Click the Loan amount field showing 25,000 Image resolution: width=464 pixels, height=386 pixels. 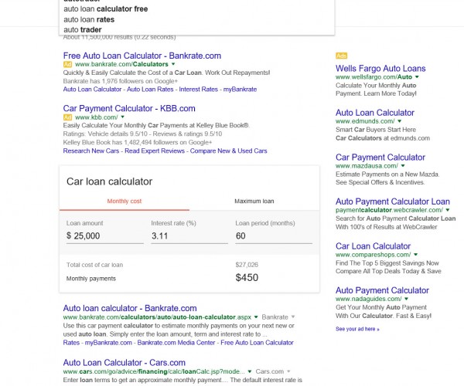coord(105,236)
